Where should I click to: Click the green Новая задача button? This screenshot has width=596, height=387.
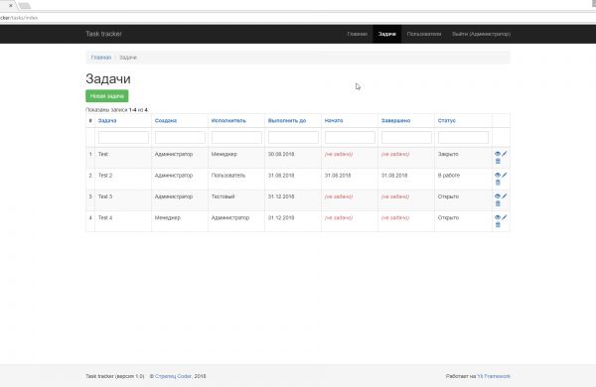[107, 96]
